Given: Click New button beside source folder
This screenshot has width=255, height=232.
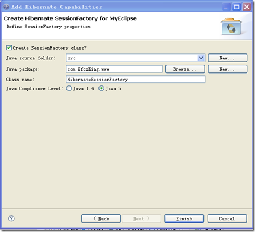Looking at the screenshot, I should 228,58.
